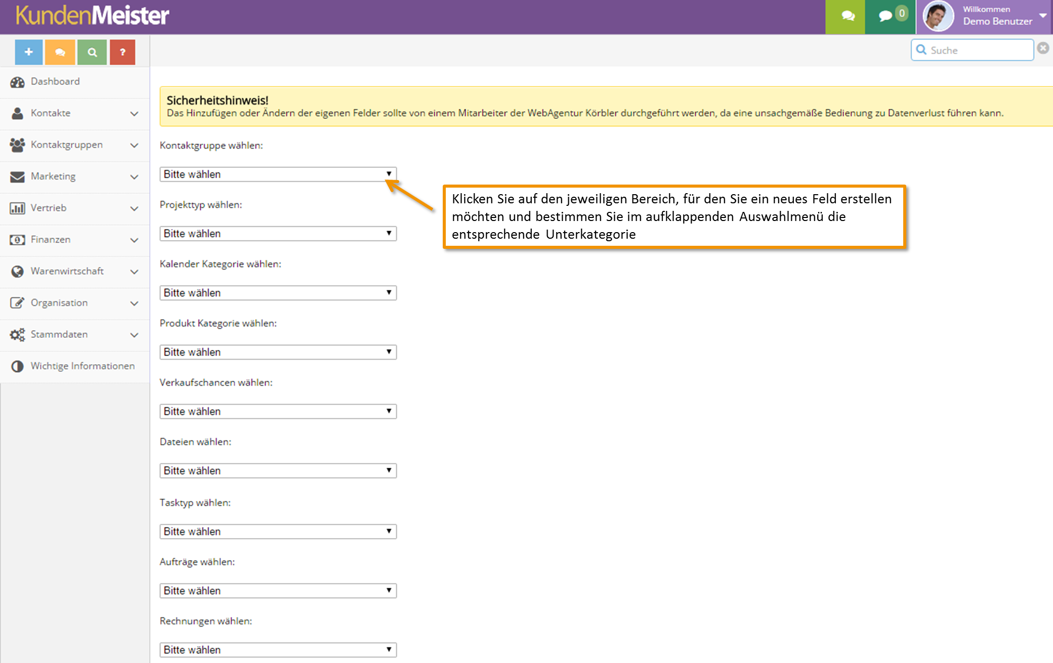Image resolution: width=1053 pixels, height=663 pixels.
Task: Clear search with the grey X icon
Action: (1043, 48)
